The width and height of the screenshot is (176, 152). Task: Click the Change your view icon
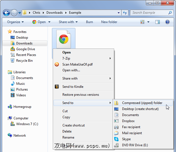142,22
